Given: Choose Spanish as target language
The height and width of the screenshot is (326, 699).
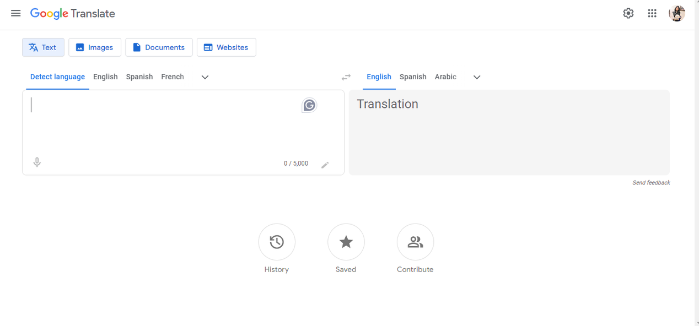Looking at the screenshot, I should [413, 77].
